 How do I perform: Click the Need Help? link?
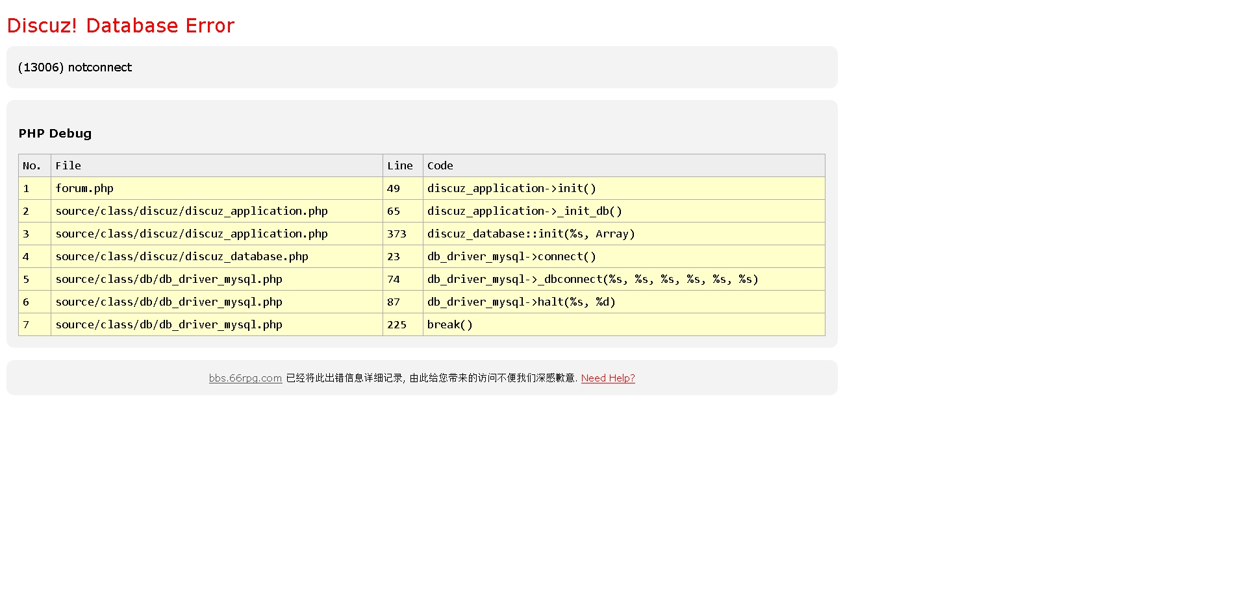(608, 378)
